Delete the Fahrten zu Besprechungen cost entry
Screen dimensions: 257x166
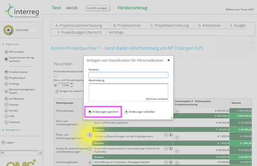170,135
